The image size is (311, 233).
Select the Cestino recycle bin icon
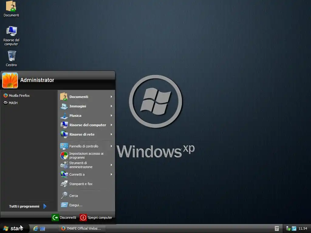(x=11, y=59)
